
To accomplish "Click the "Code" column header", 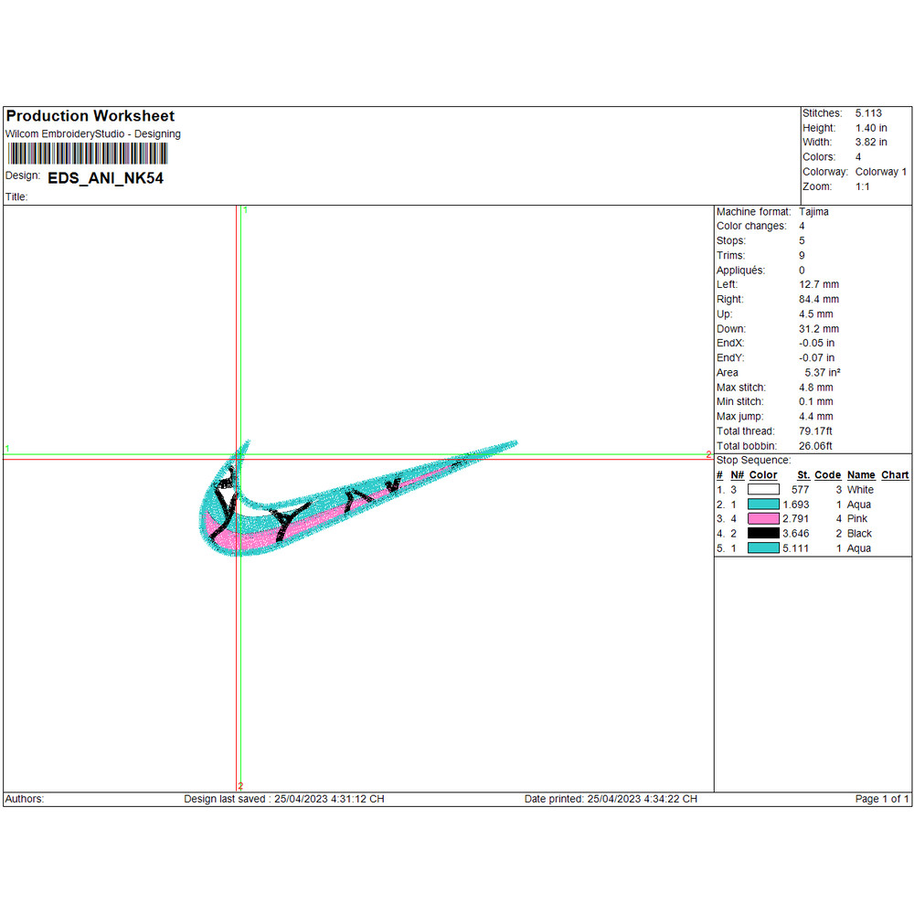I will coord(827,475).
